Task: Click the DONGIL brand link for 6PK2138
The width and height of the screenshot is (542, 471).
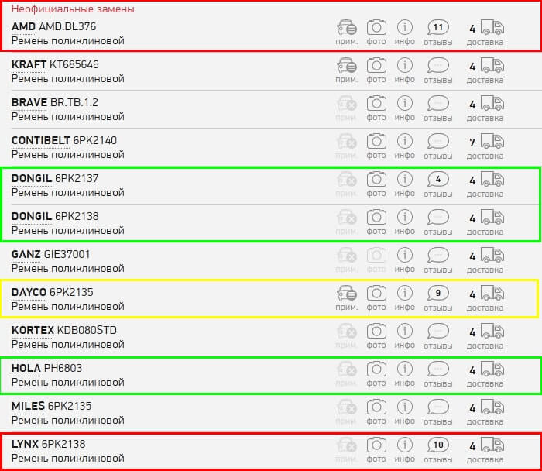Action: click(x=31, y=216)
